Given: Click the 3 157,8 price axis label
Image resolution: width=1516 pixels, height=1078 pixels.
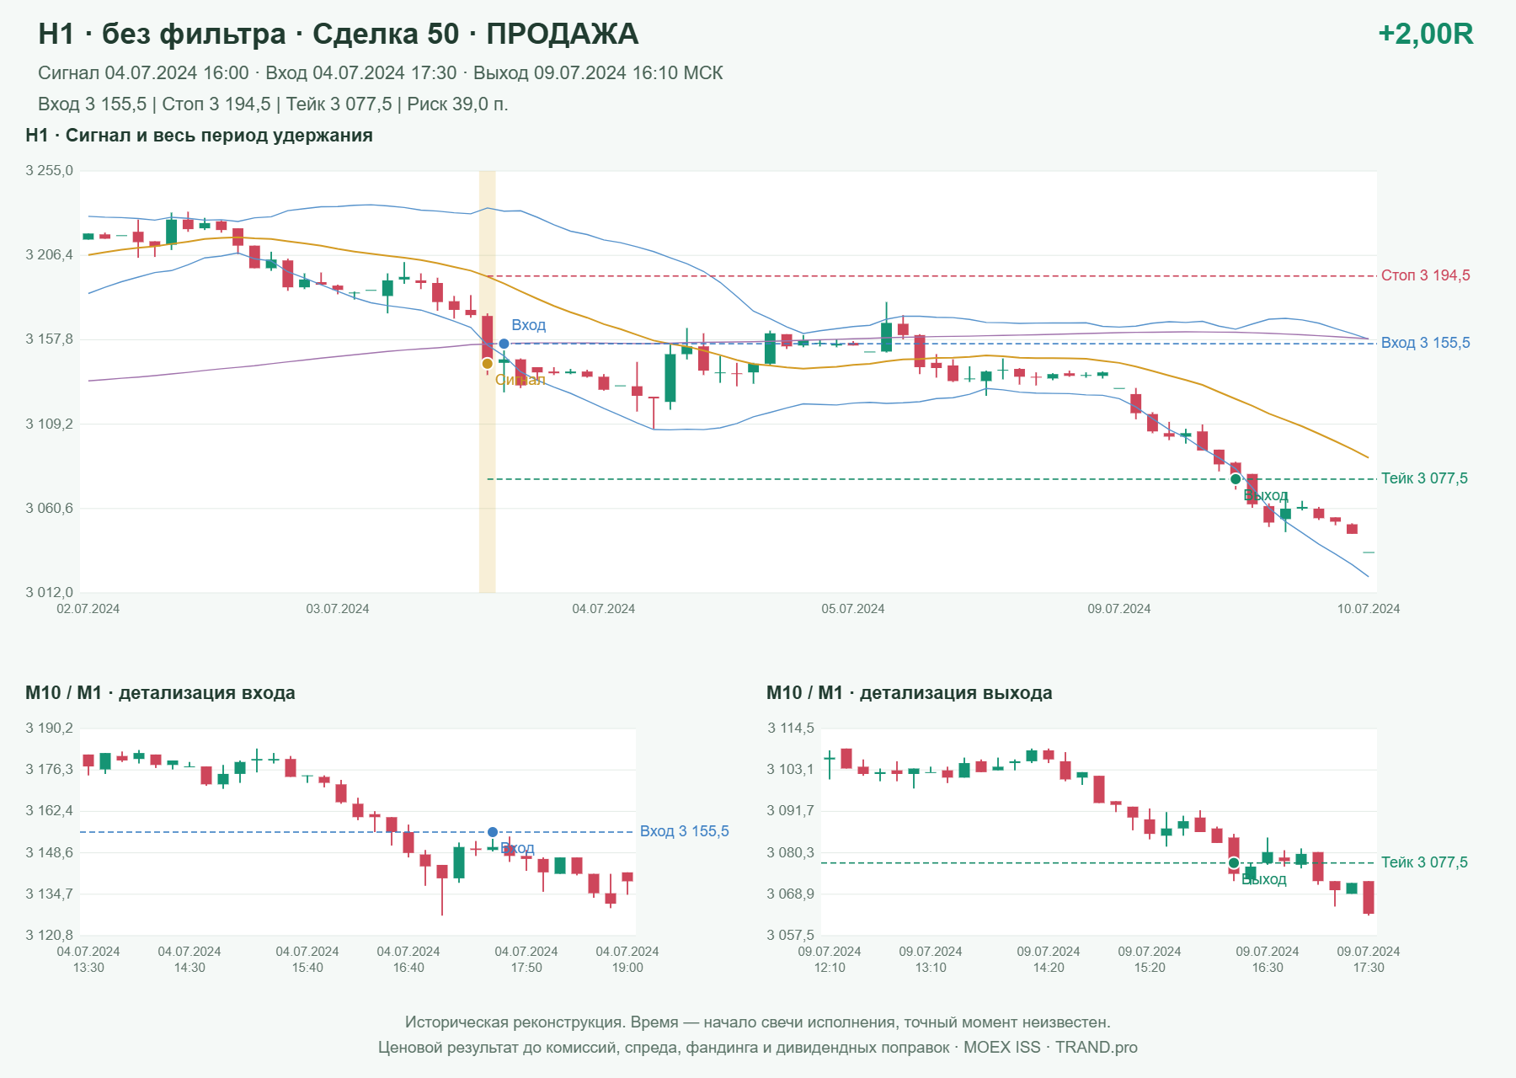Looking at the screenshot, I should [49, 339].
